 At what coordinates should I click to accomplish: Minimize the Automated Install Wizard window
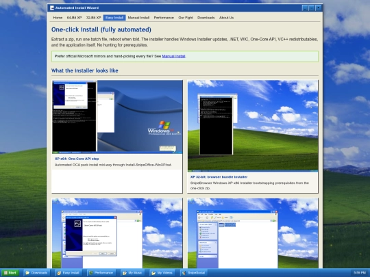(305, 8)
